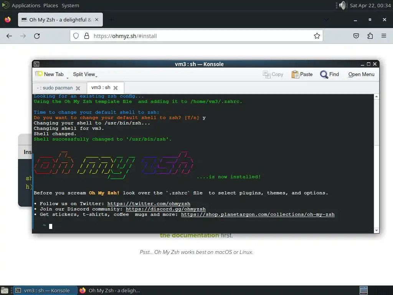
Task: Open the Places menu
Action: click(x=51, y=5)
